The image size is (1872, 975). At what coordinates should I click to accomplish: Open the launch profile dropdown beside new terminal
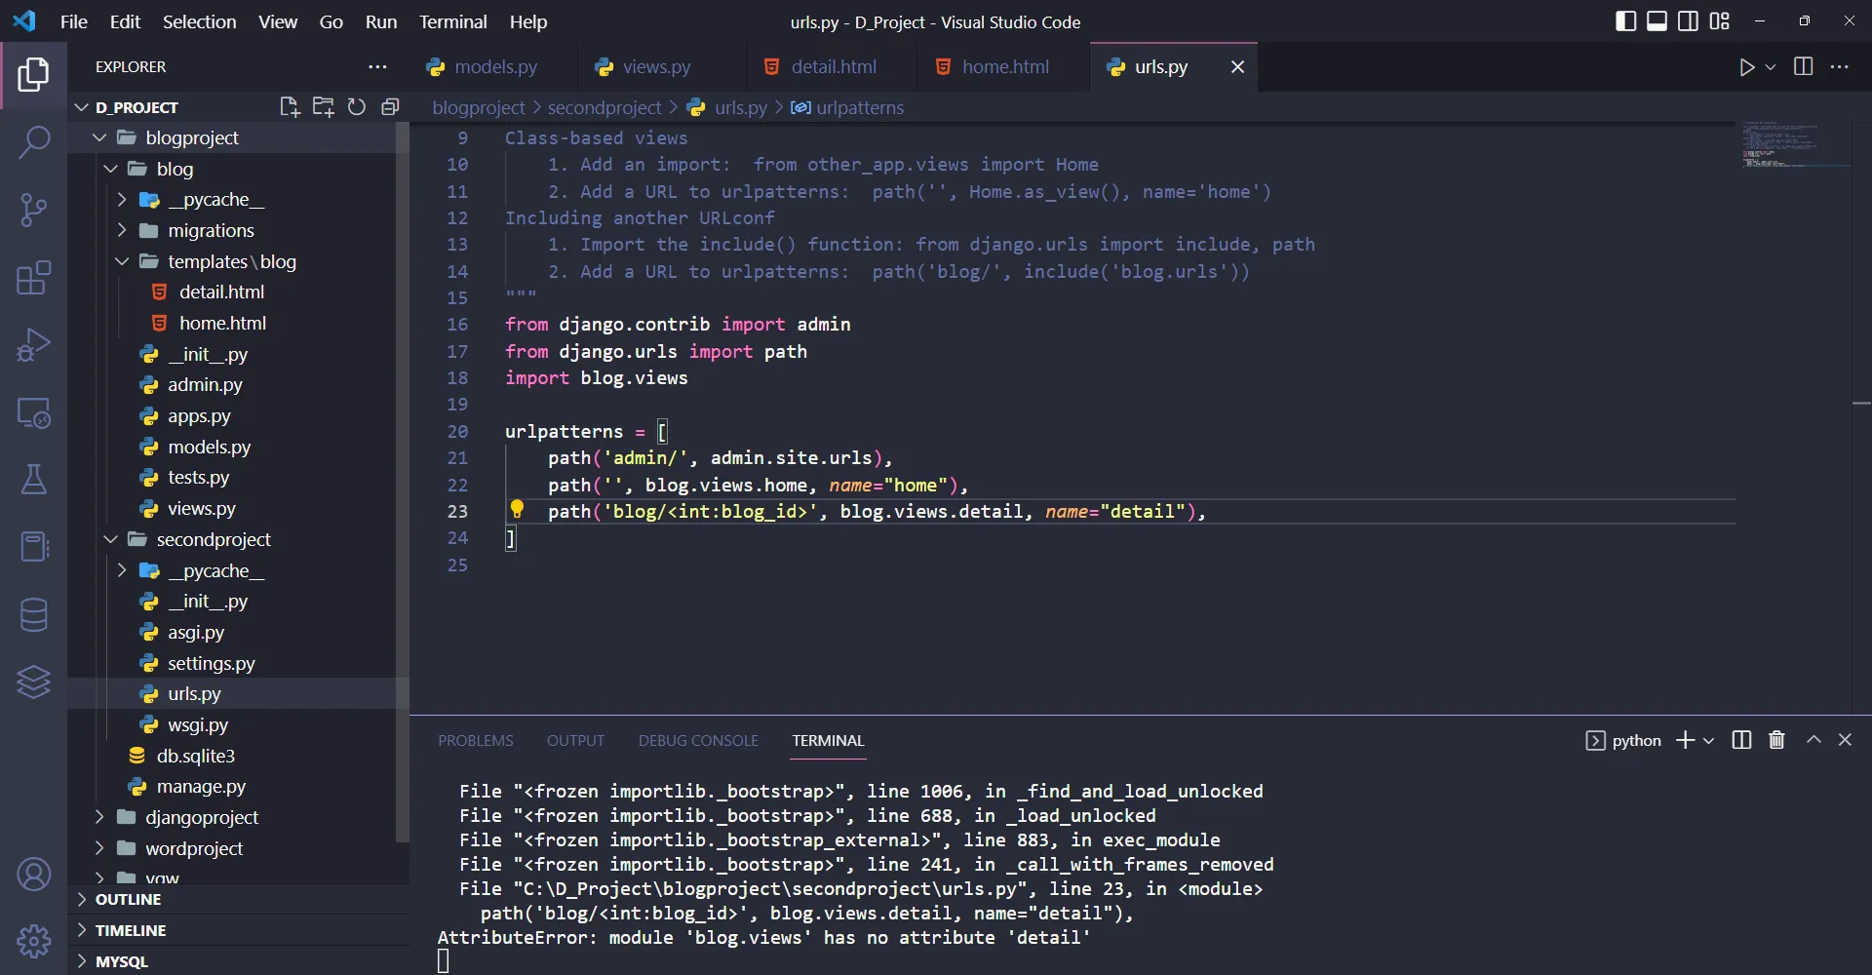1709,741
